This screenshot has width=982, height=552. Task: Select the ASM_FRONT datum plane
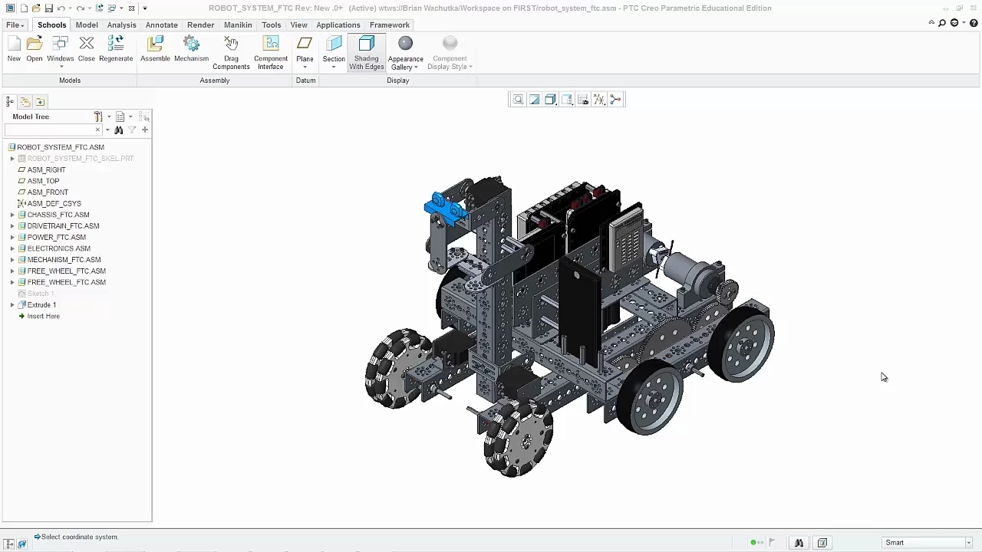(x=48, y=192)
